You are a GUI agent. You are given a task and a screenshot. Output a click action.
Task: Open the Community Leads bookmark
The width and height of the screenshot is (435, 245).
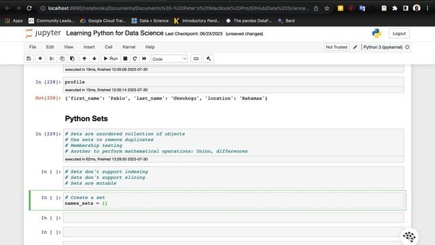52,20
